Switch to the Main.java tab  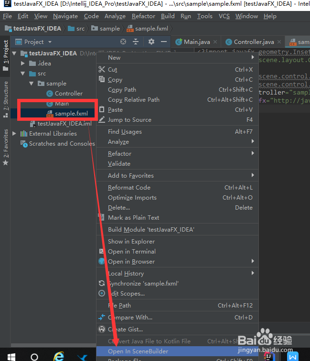click(x=197, y=42)
